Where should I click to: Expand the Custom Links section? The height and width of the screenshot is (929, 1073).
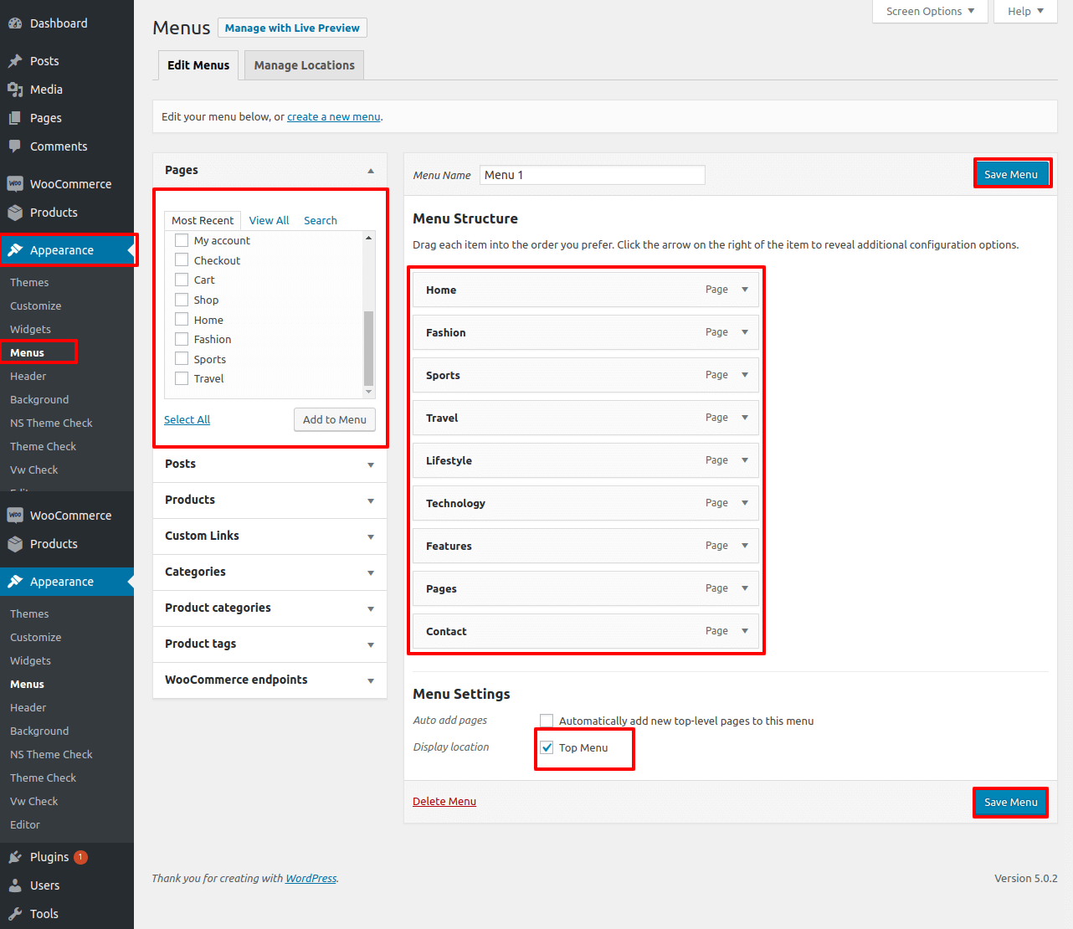(269, 536)
